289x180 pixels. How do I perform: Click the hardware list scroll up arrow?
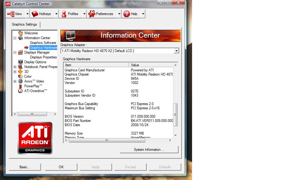pos(176,65)
